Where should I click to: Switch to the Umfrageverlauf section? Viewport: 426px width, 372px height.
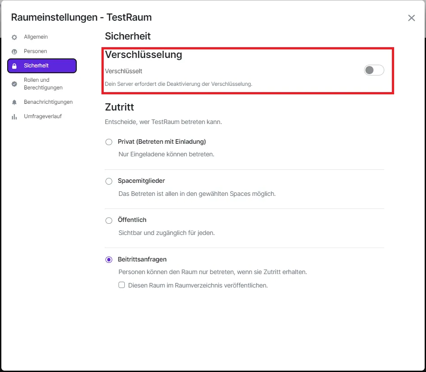click(x=43, y=116)
